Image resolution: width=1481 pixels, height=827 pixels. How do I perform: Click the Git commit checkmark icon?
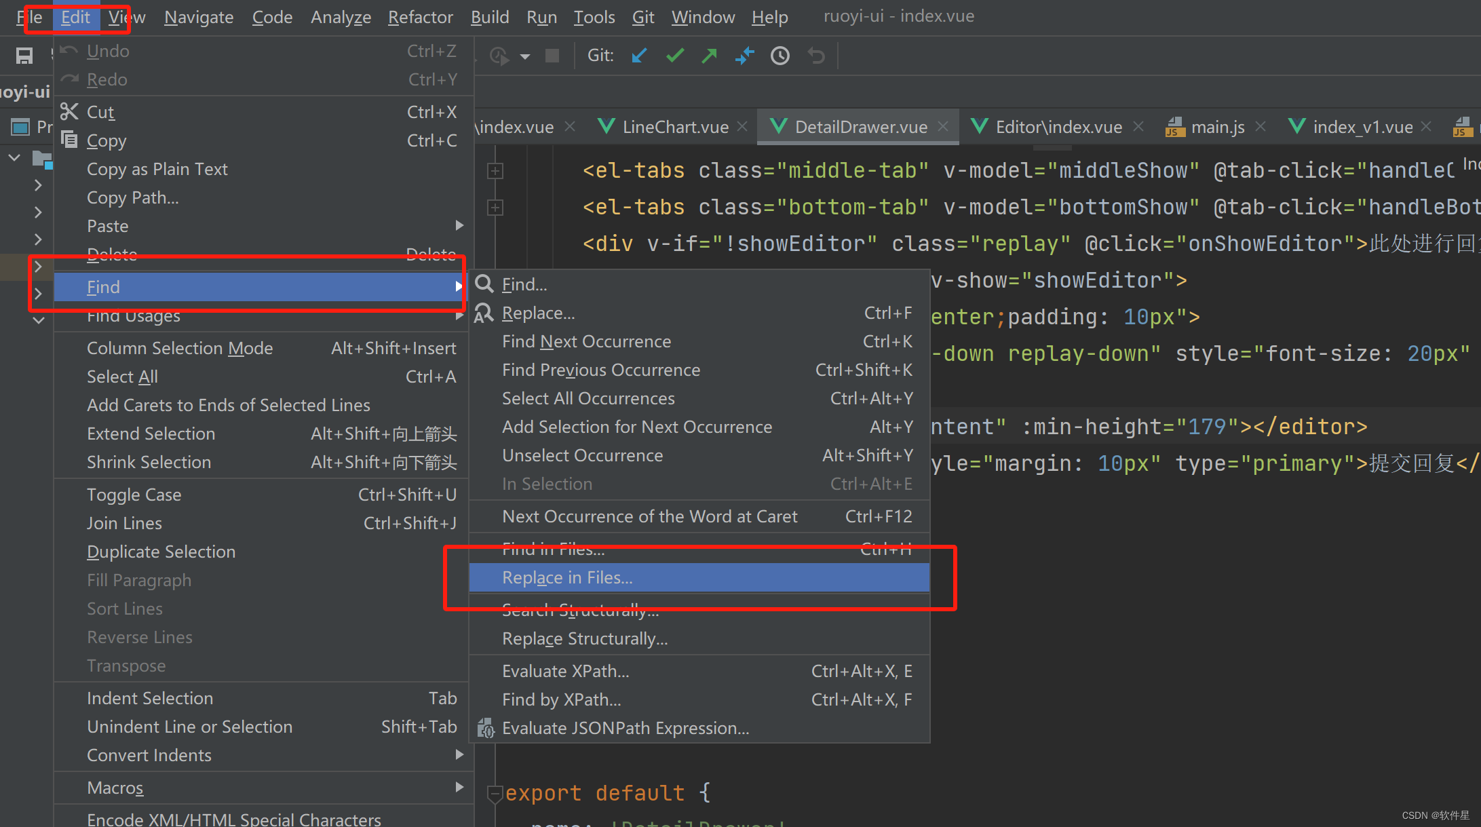674,56
